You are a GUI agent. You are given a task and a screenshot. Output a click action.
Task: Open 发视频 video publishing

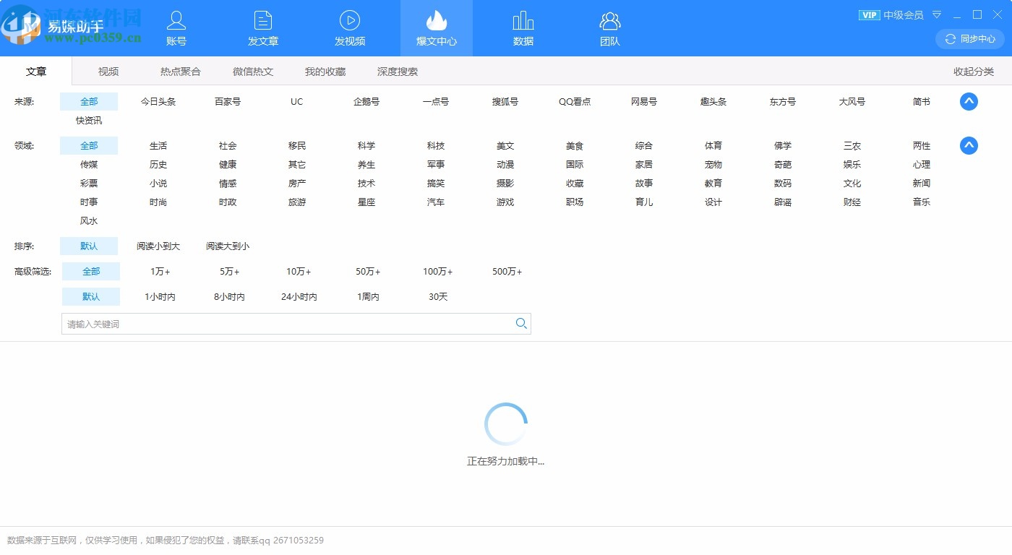350,27
